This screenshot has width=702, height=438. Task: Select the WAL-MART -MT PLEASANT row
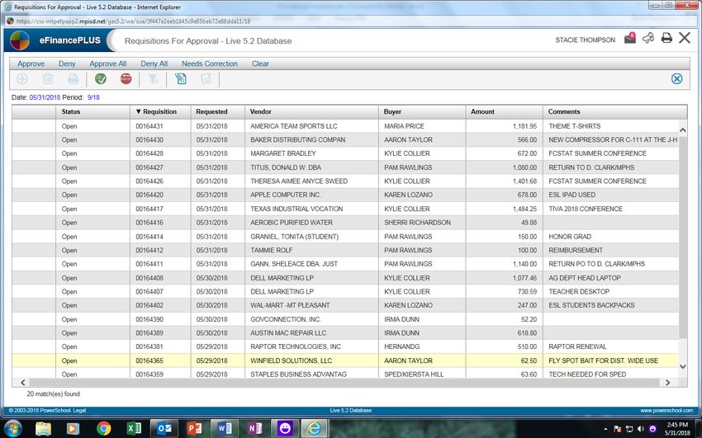click(345, 305)
